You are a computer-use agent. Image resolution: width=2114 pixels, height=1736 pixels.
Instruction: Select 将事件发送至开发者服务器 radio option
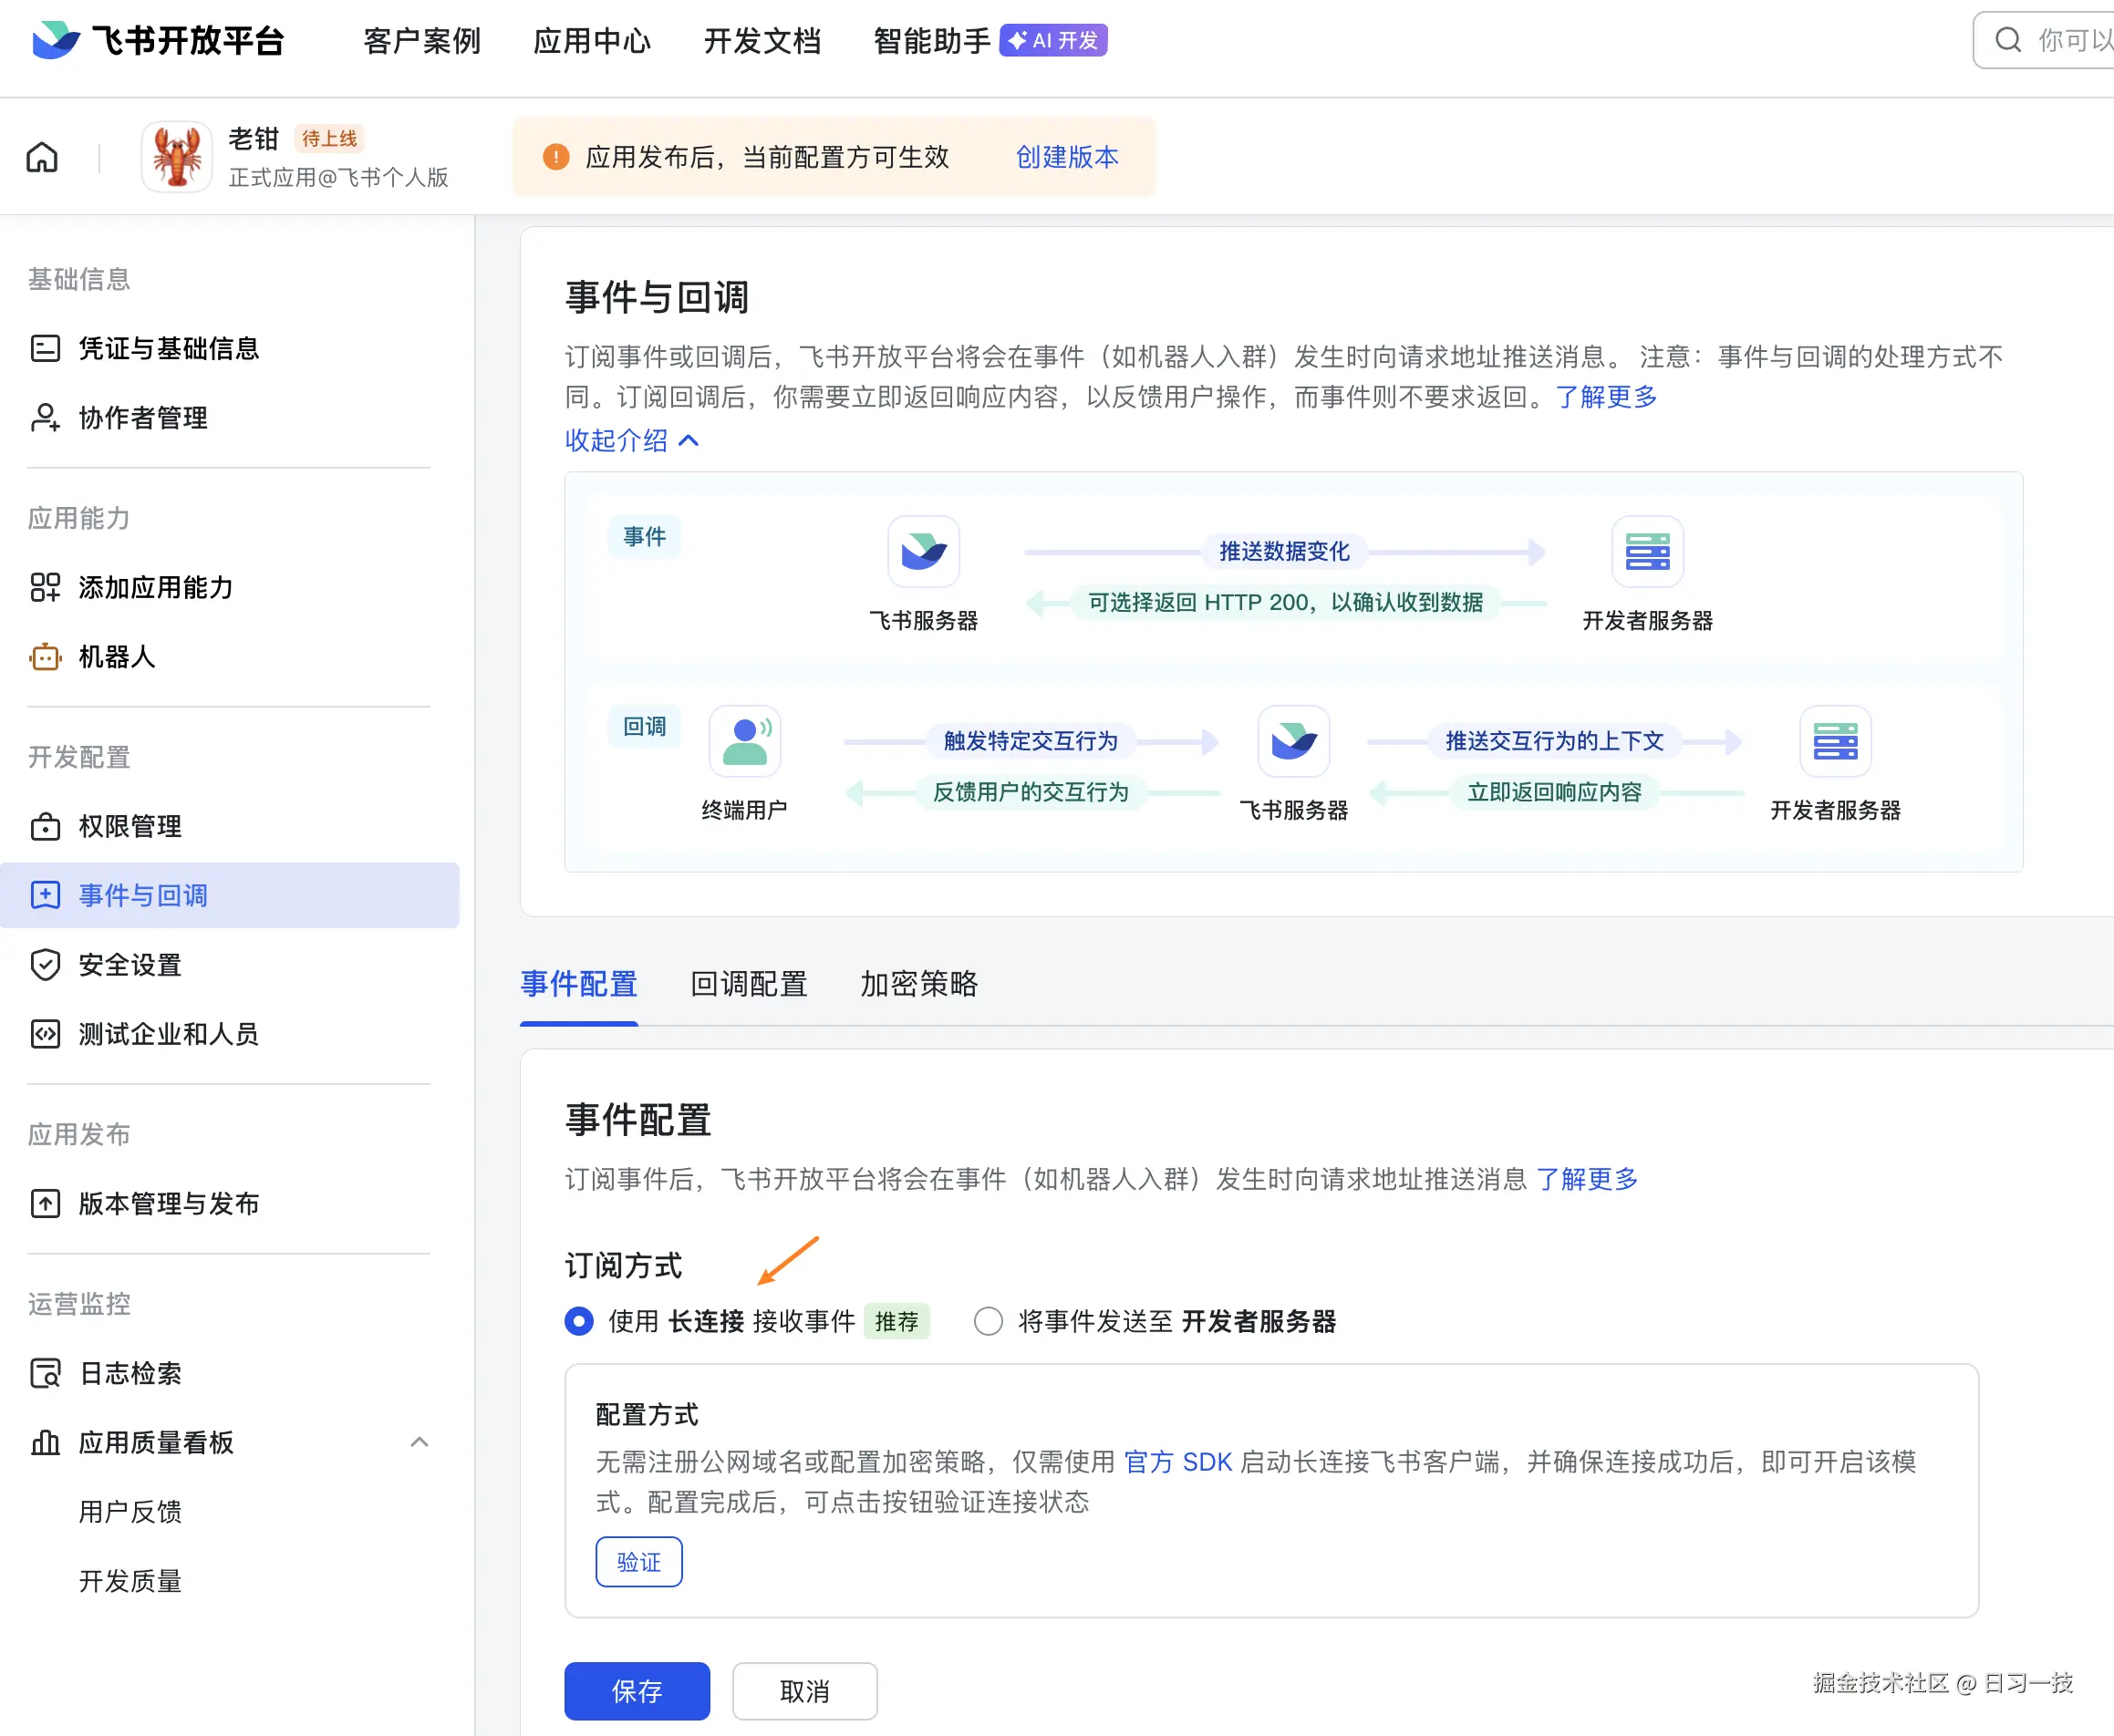pyautogui.click(x=988, y=1321)
